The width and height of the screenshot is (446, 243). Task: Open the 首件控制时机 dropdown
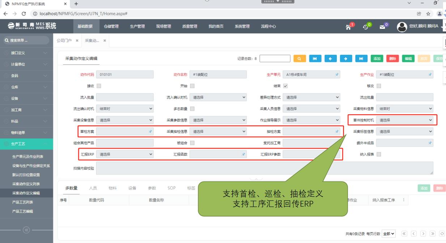(x=404, y=120)
